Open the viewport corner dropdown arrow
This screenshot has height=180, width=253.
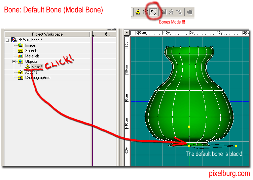(x=127, y=33)
